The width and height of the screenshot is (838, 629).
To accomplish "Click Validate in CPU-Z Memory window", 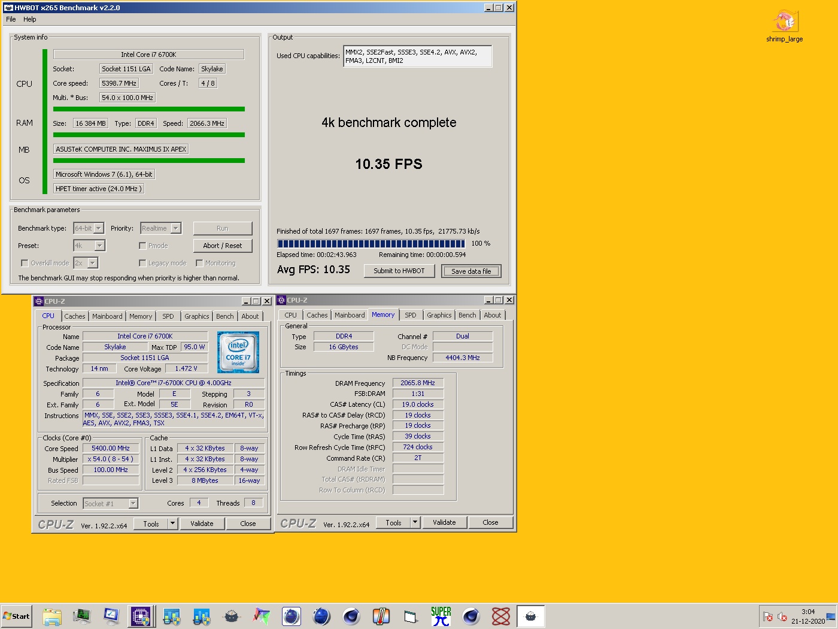I will pos(444,522).
